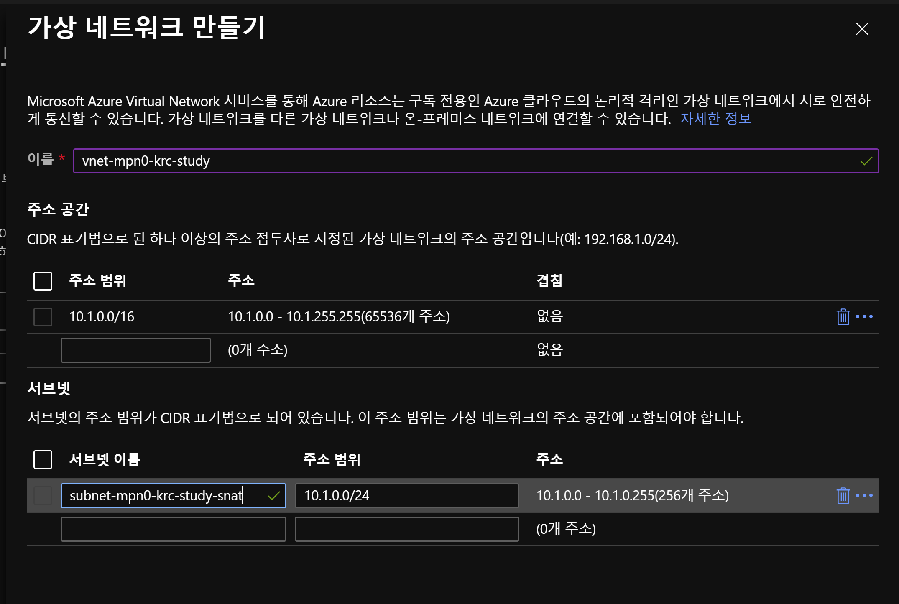Select the subnet-mpn0-krc-study-snat row checkbox
Screen dimensions: 899x604
pos(43,496)
